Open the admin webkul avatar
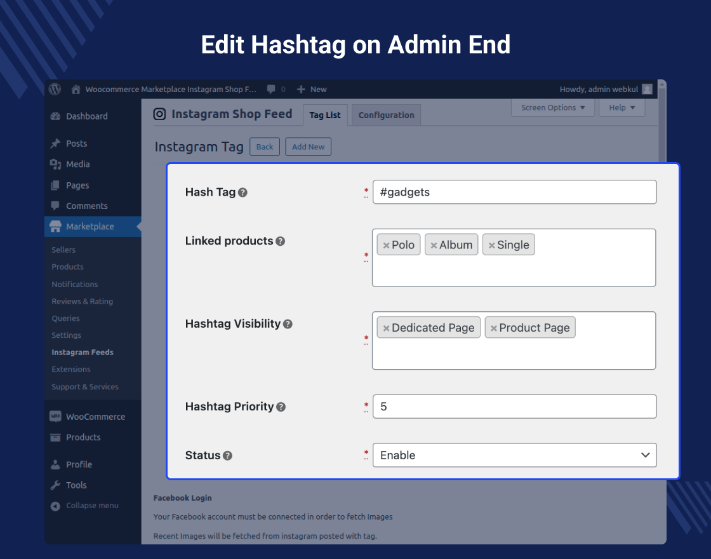711x559 pixels. pyautogui.click(x=647, y=90)
